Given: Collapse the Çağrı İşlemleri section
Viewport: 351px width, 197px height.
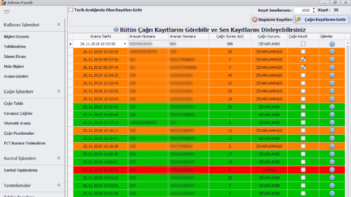Looking at the screenshot, I should point(59,91).
